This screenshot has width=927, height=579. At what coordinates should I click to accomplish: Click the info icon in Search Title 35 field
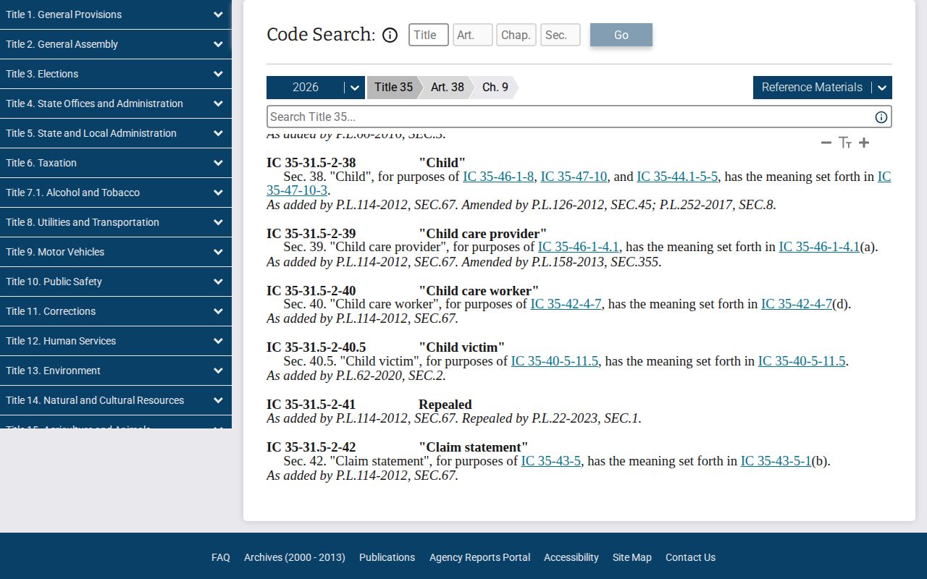click(x=881, y=117)
